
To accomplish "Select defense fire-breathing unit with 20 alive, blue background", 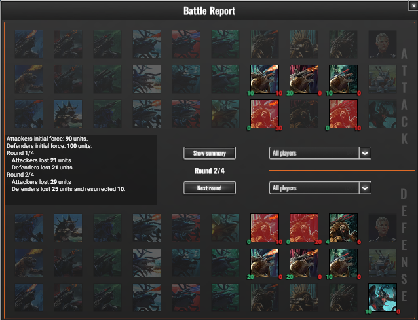I will (x=265, y=263).
